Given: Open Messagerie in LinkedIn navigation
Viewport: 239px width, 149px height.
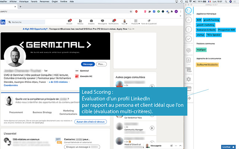Looking at the screenshot, I should pos(102,22).
